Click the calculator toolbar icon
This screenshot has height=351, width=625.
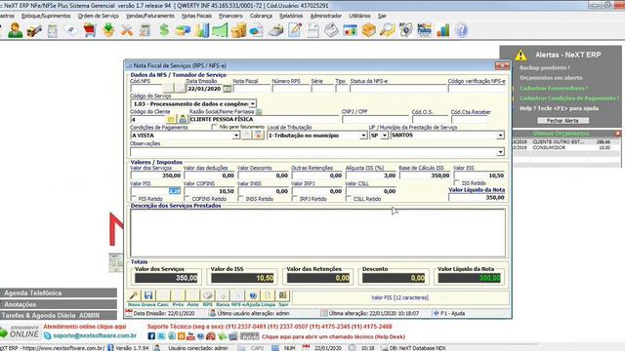(x=146, y=30)
